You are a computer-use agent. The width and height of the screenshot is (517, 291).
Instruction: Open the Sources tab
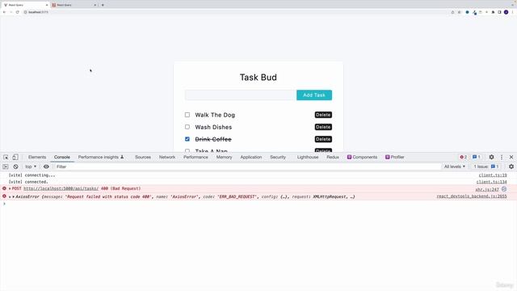143,158
